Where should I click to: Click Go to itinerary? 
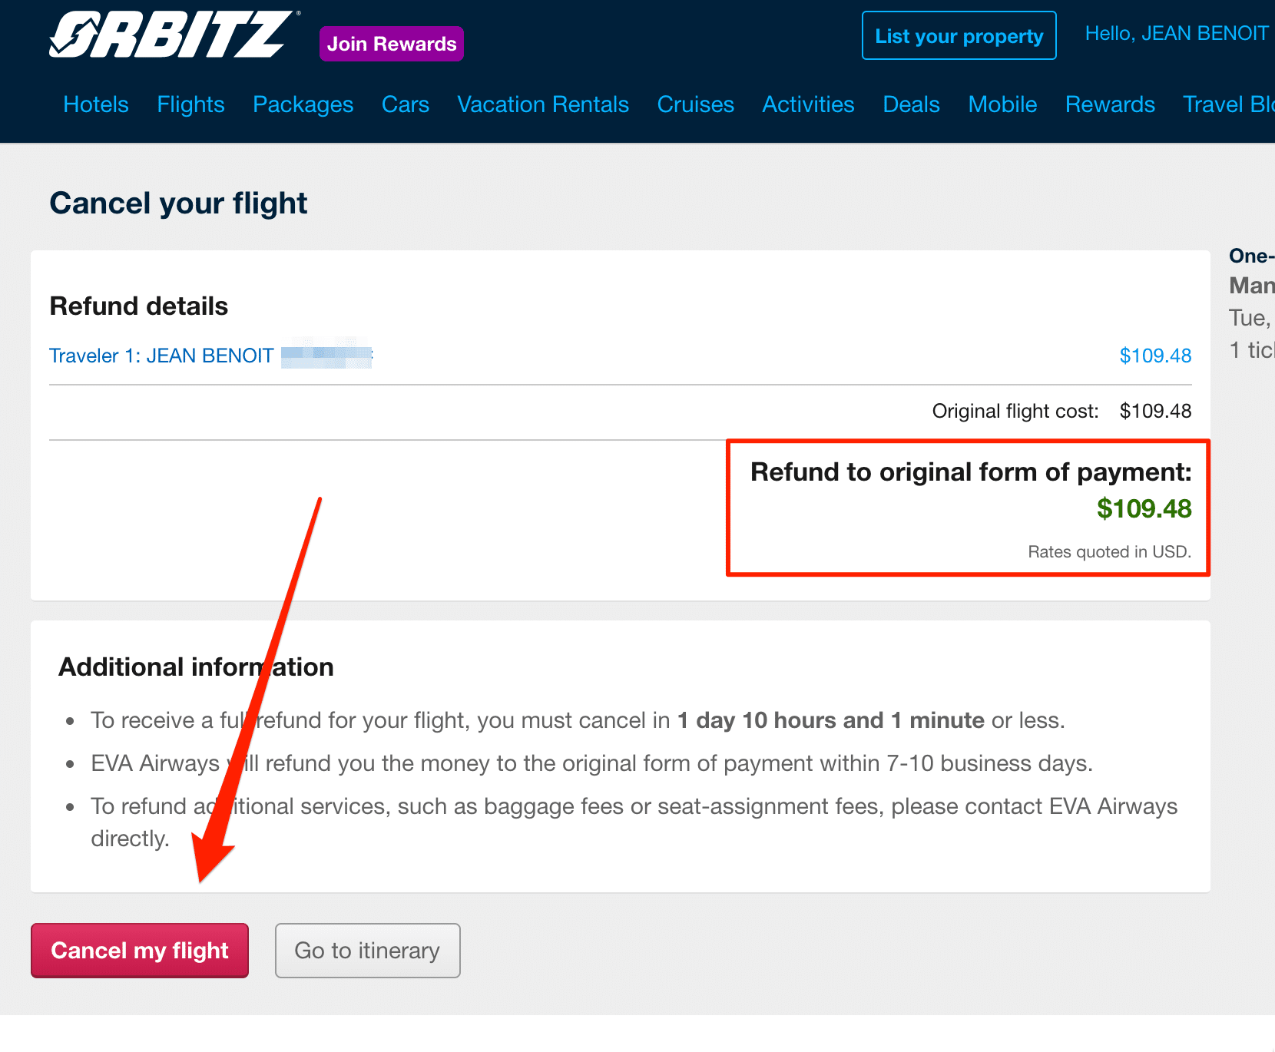click(367, 951)
